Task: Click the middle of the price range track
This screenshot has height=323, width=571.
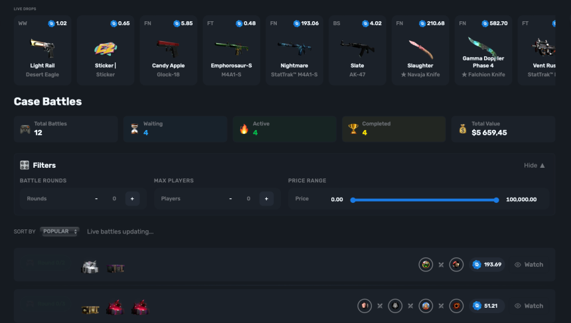Action: [x=424, y=200]
